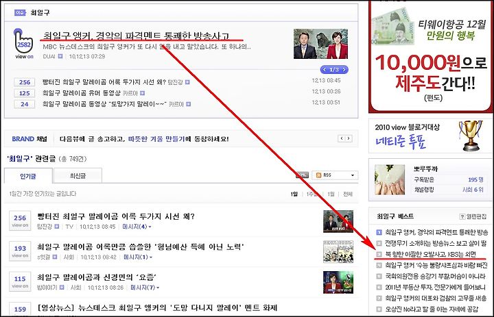Go to next slide in 1/3 pager

pos(344,70)
